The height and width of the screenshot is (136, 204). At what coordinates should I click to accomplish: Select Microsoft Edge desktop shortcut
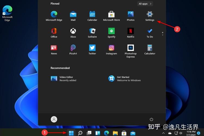tap(7, 13)
